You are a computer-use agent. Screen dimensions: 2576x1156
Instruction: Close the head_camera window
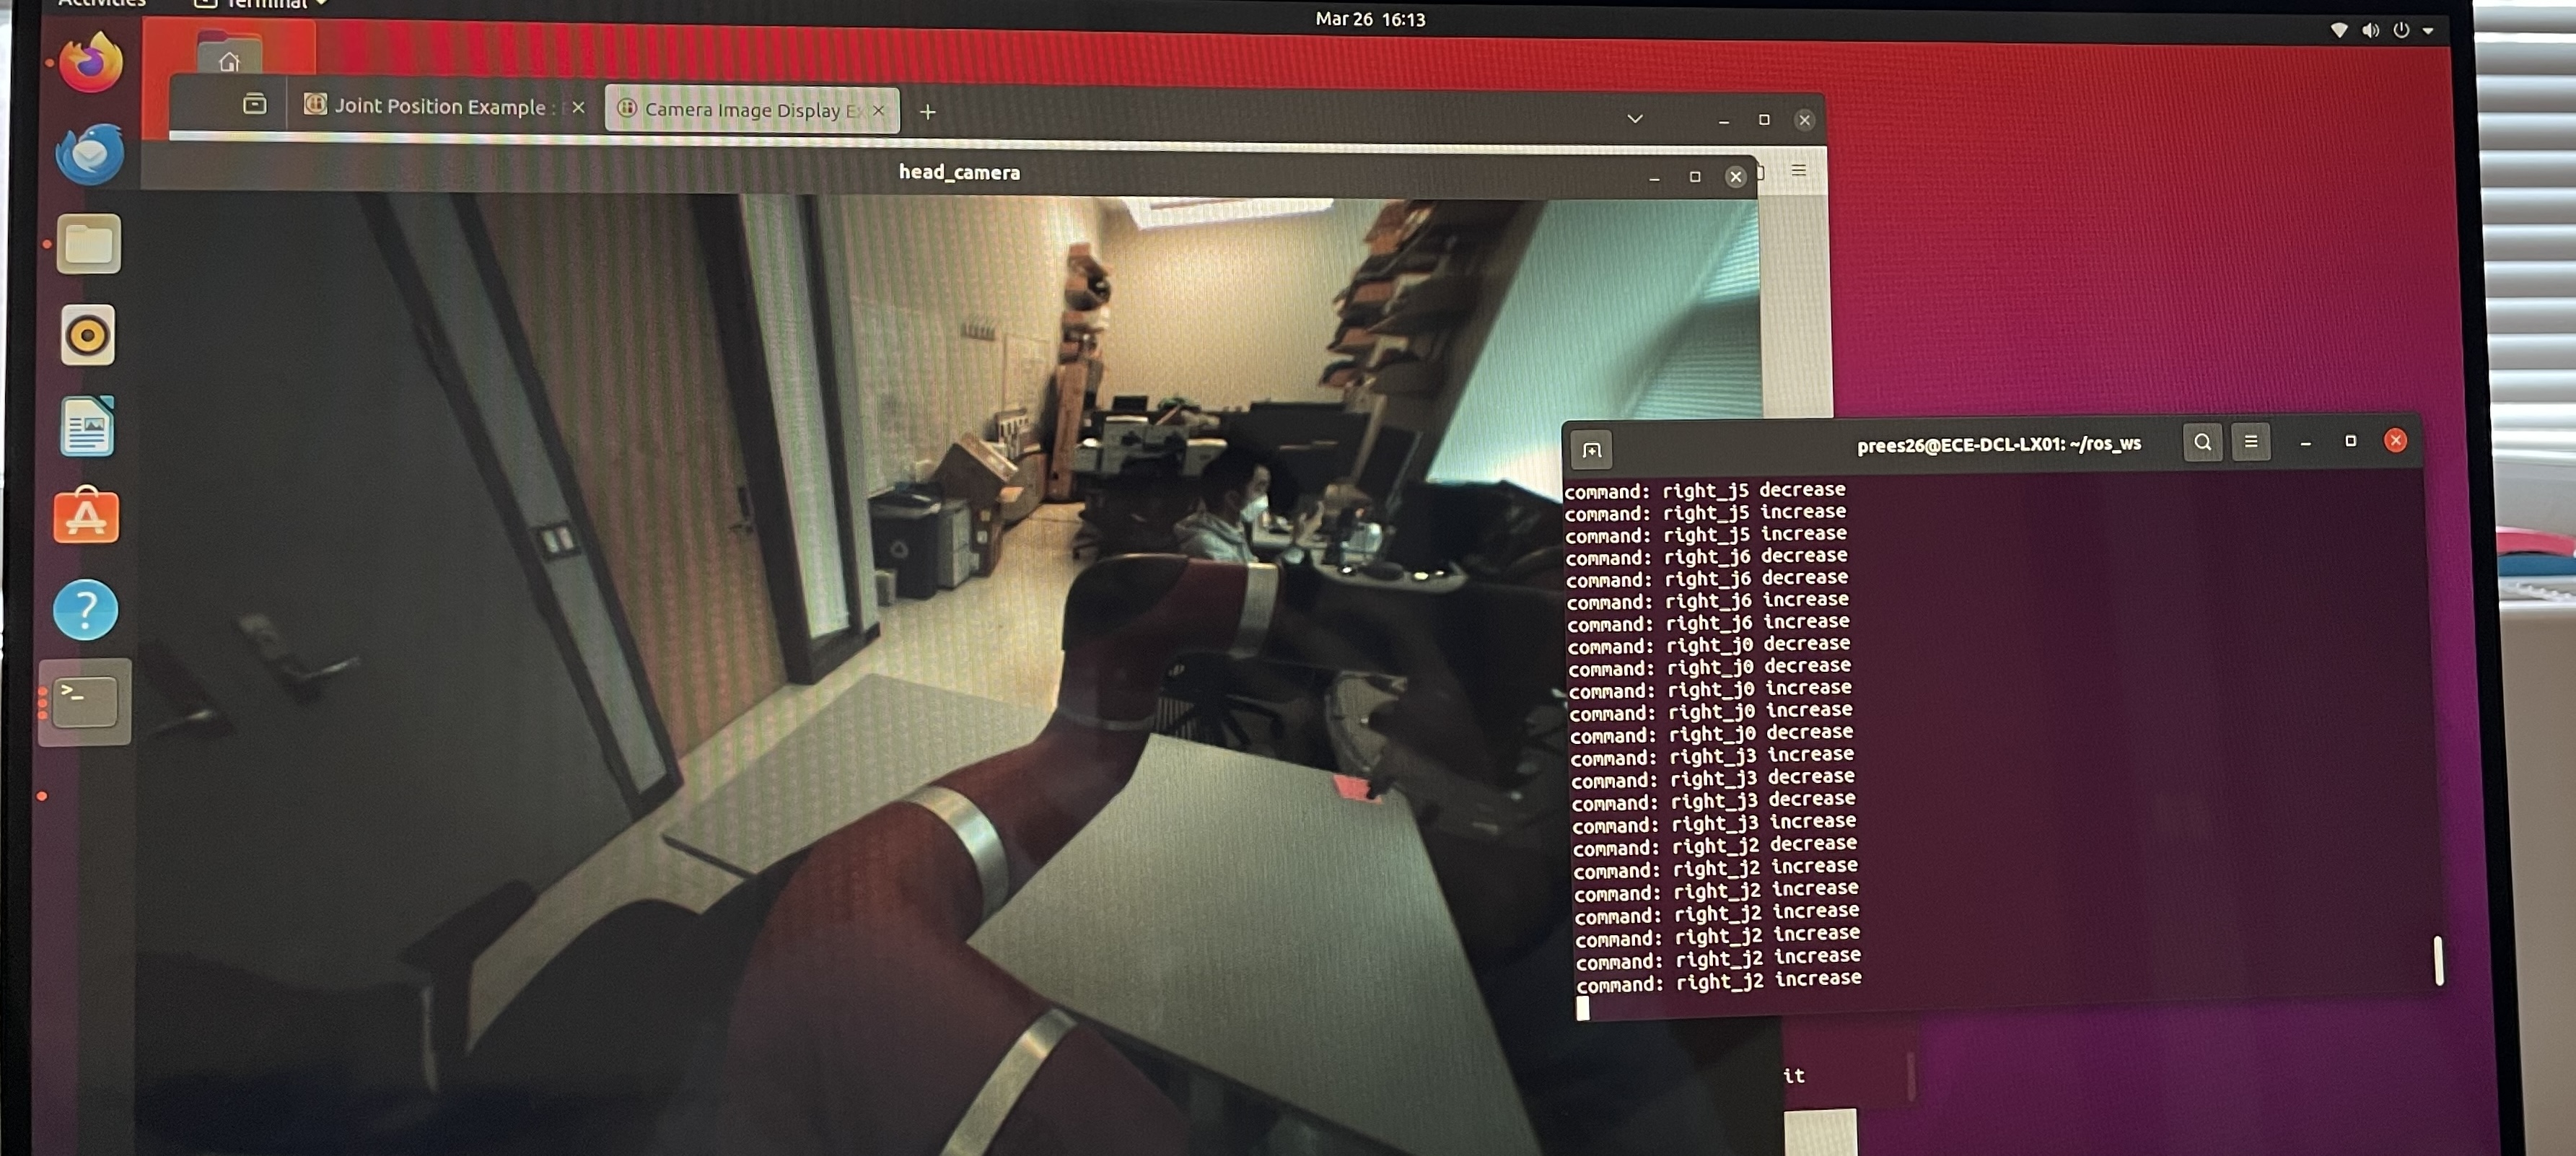[x=1735, y=177]
